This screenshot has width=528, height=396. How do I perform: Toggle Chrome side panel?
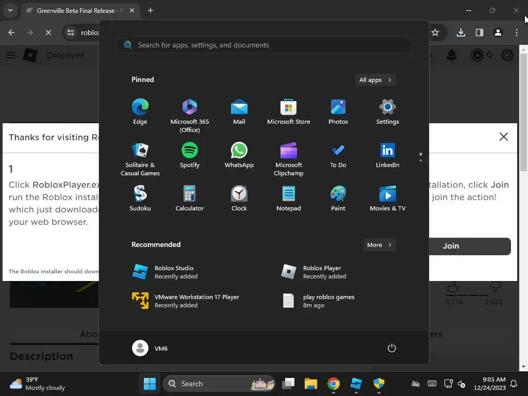click(480, 32)
